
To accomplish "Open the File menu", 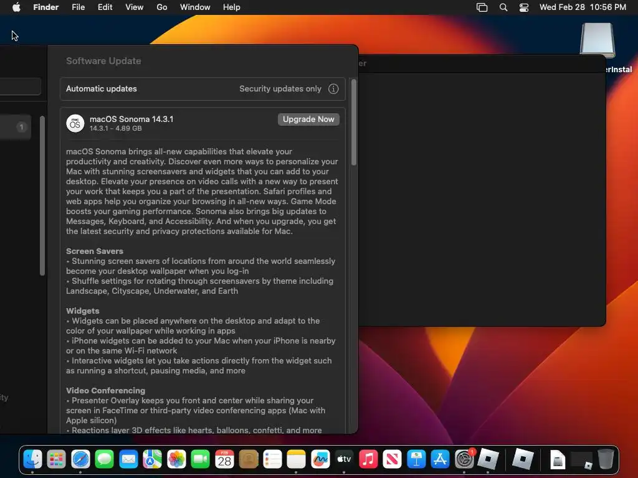I will (78, 7).
